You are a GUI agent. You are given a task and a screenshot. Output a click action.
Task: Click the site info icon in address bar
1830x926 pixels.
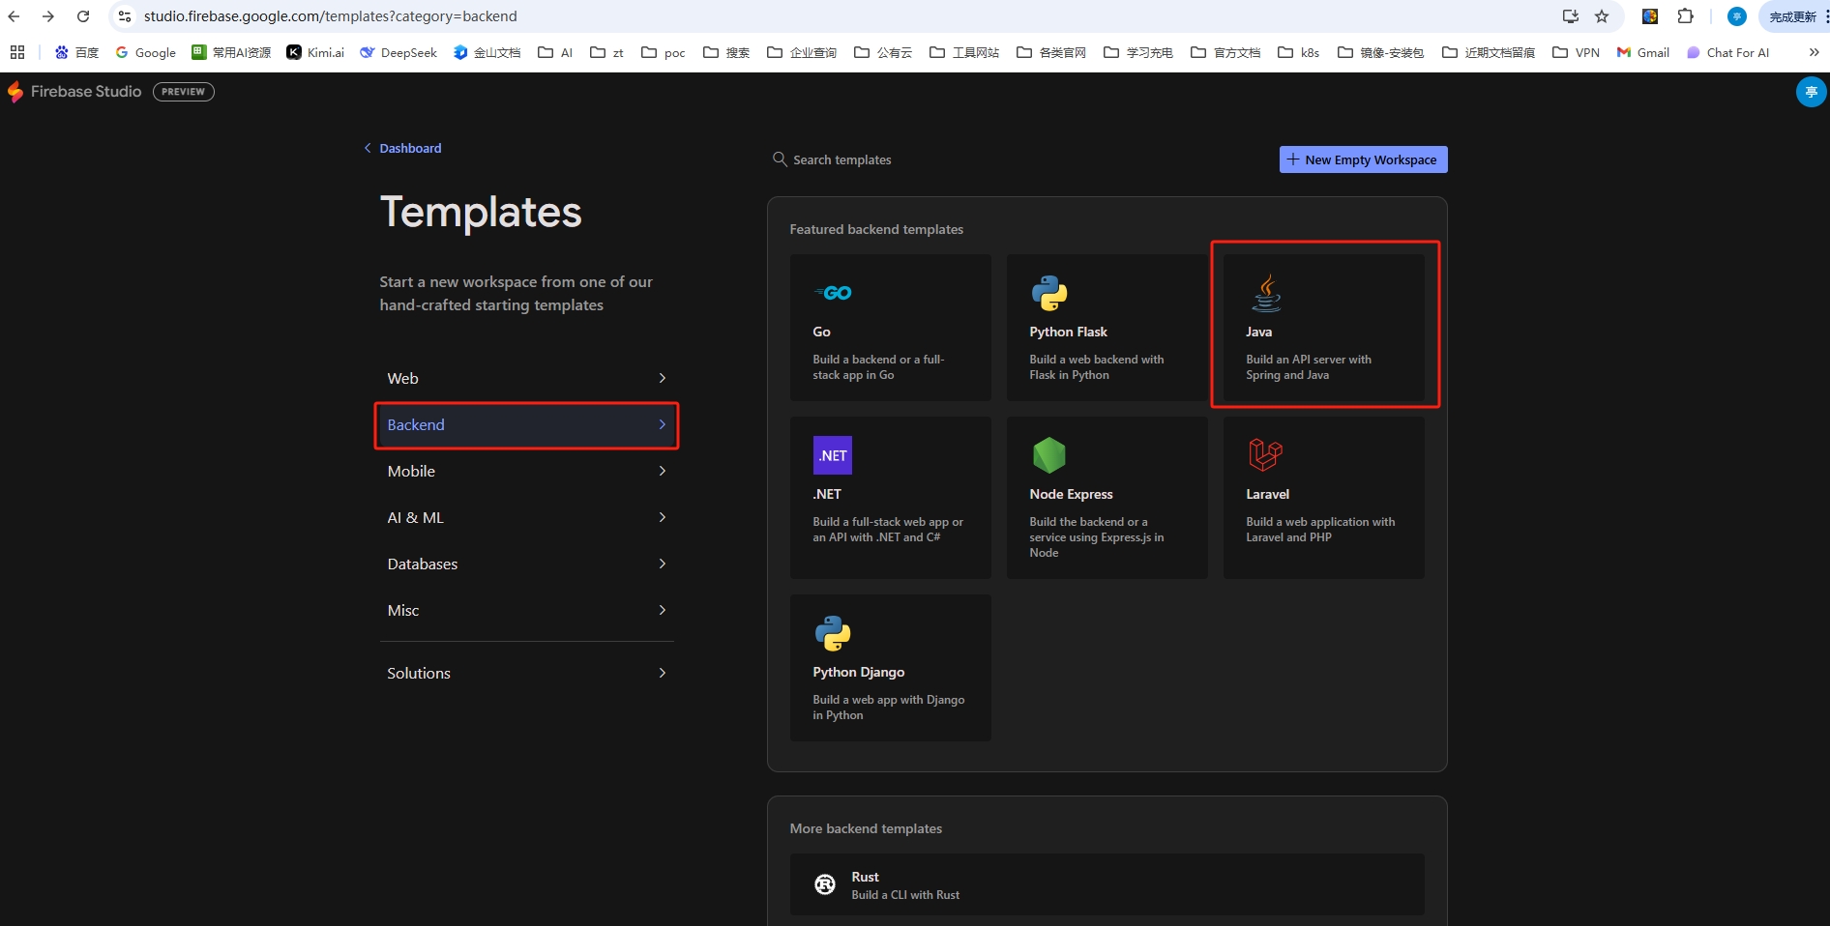[125, 16]
